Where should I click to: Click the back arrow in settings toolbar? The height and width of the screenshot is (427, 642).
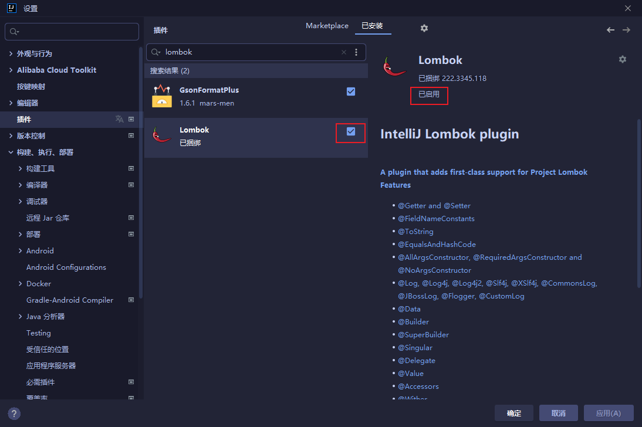(x=610, y=29)
